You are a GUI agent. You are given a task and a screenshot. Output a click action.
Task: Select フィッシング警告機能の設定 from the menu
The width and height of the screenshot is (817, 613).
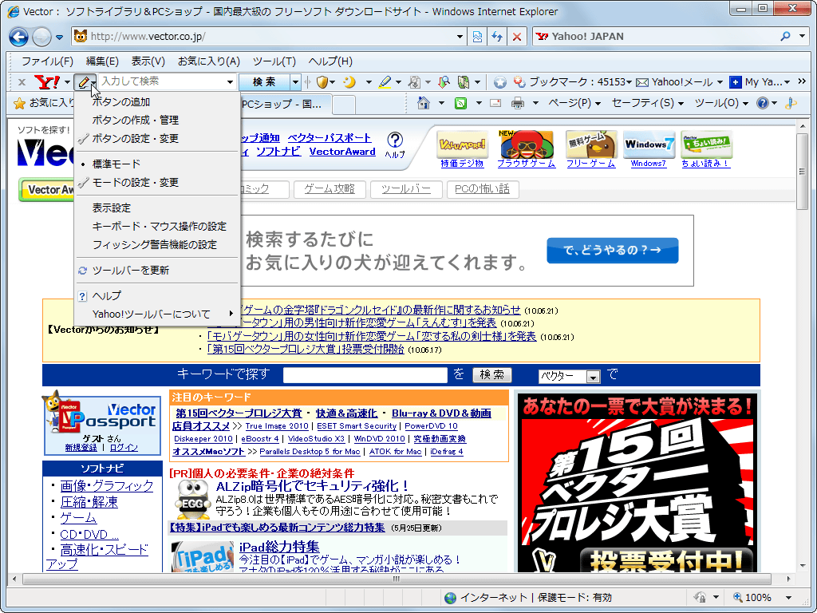(158, 244)
